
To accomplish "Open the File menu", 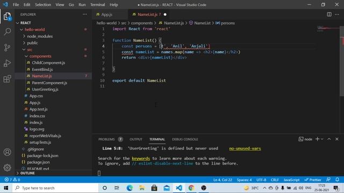I will [16, 5].
